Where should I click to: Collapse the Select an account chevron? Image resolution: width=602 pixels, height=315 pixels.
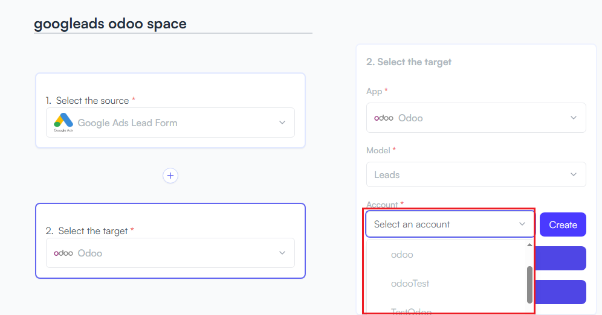point(522,224)
